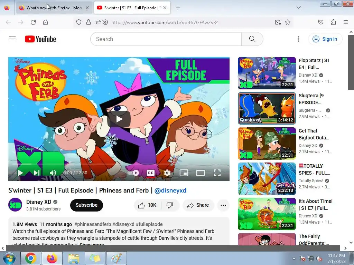List all tabs dropdown arrow
The image size is (354, 265).
click(x=298, y=8)
